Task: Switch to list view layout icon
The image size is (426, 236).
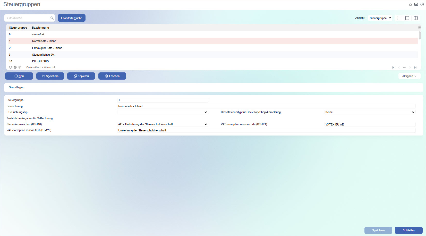Action: (x=399, y=18)
